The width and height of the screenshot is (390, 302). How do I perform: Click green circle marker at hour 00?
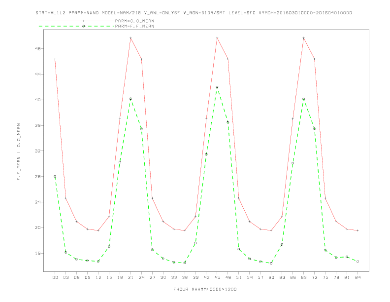pyautogui.click(x=55, y=177)
